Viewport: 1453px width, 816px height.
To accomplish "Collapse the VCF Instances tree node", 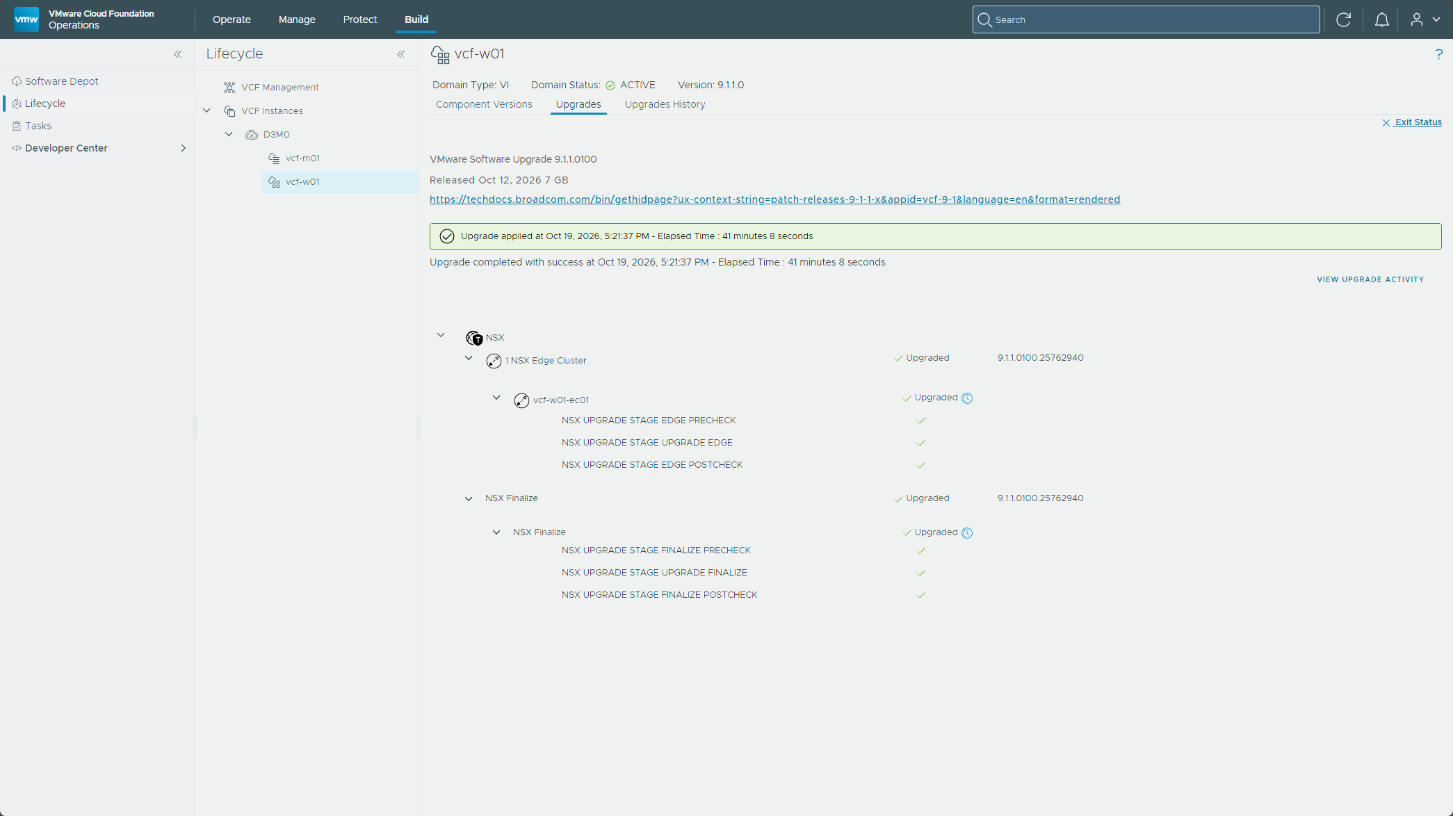I will tap(206, 111).
